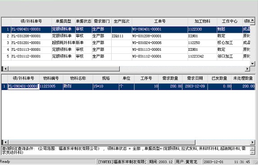Click the upper grid horizontal scrollbar thumb
This screenshot has height=165, width=258.
coord(64,69)
